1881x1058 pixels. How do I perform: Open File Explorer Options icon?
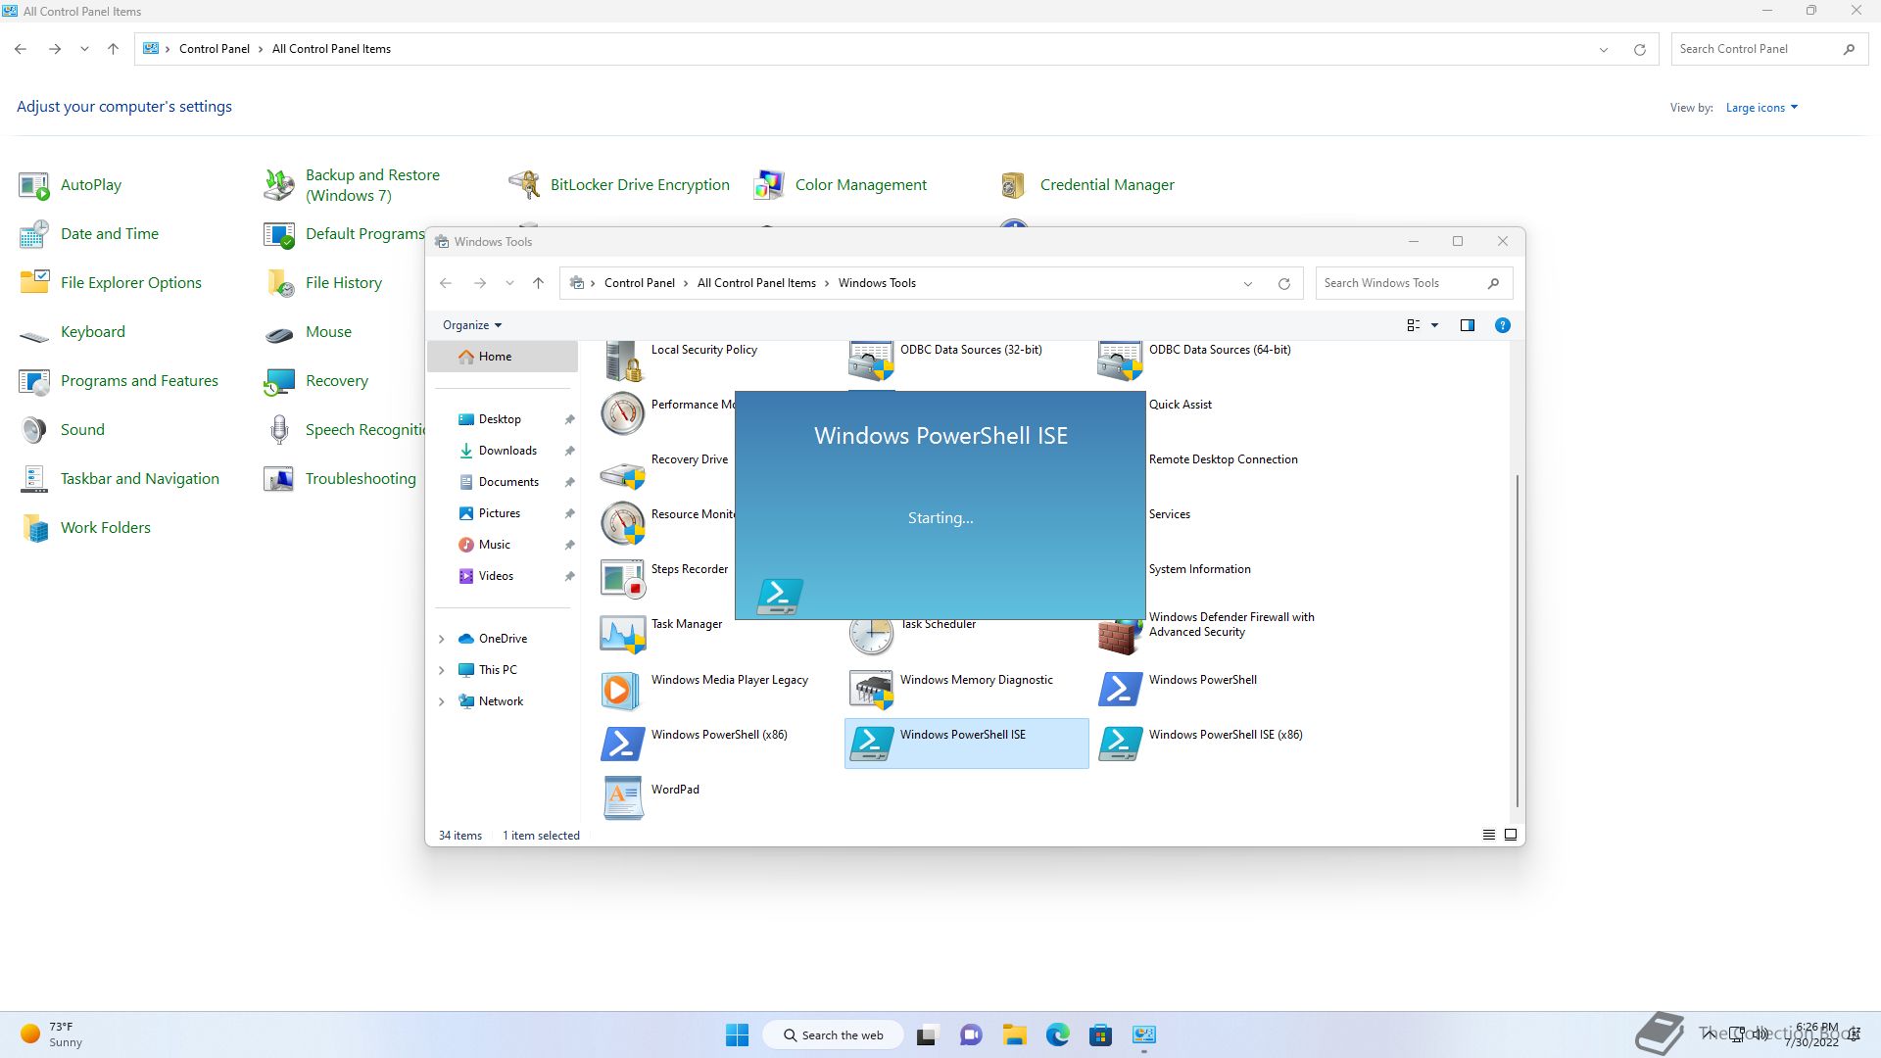coord(34,283)
